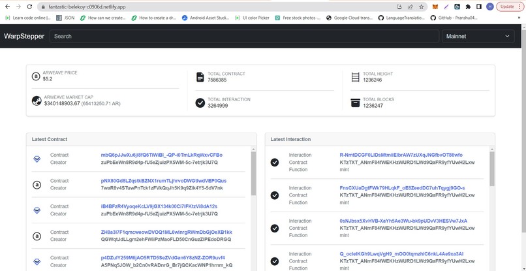
Task: Click the Total Blocks archive box icon
Action: [355, 103]
